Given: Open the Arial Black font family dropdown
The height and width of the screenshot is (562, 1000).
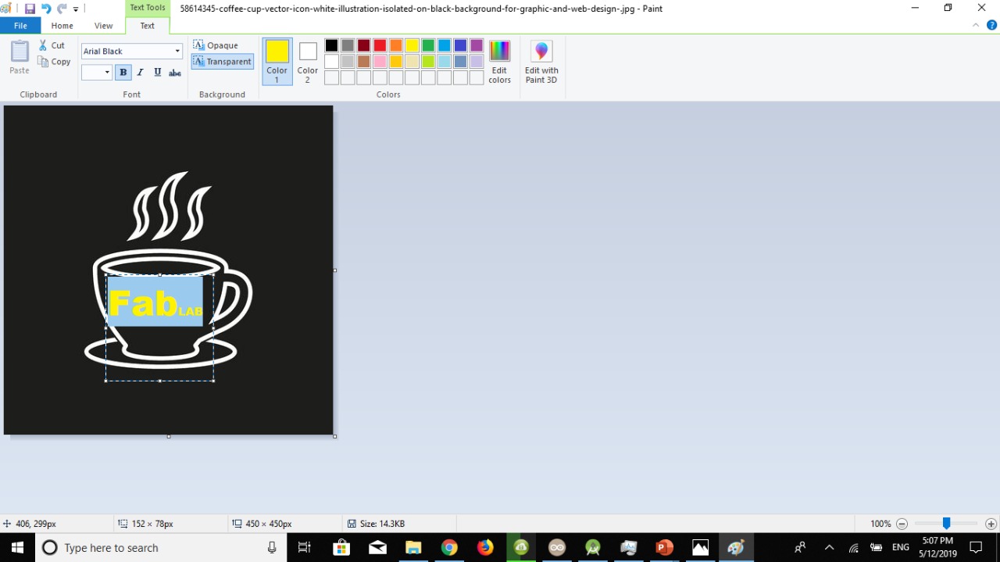Looking at the screenshot, I should (177, 52).
